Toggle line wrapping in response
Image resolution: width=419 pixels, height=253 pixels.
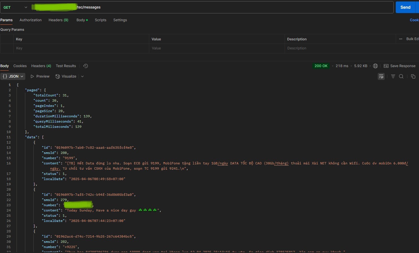[x=381, y=76]
